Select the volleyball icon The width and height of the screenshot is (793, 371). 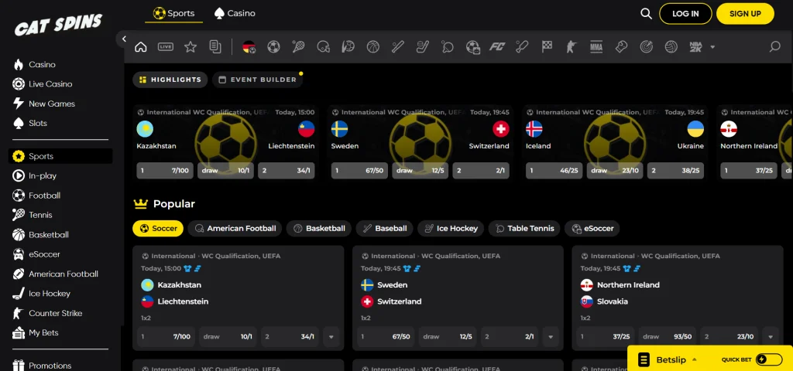tap(671, 47)
